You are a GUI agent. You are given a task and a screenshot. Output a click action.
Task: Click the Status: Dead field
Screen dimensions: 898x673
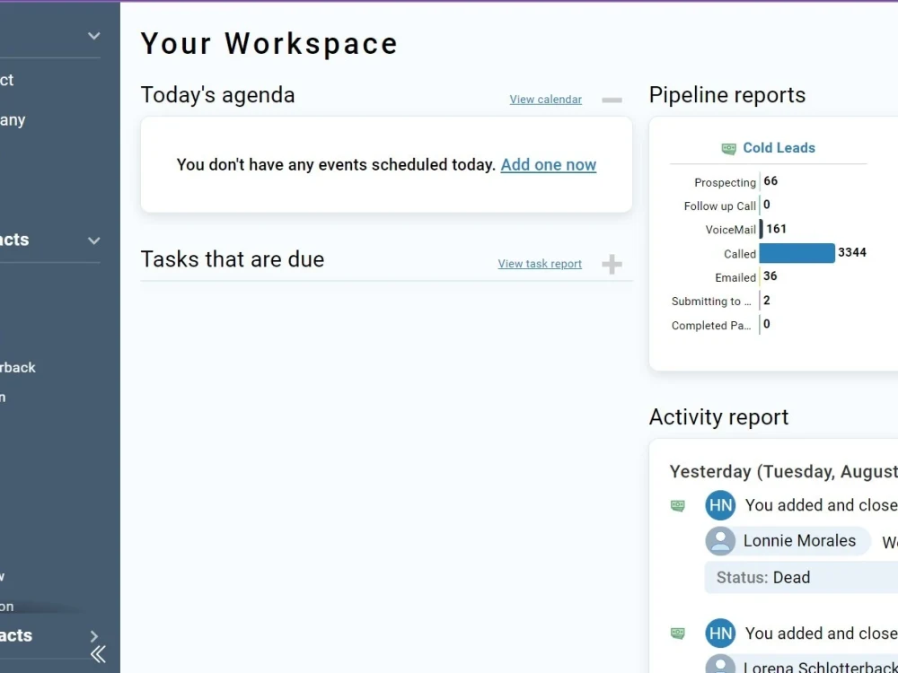(801, 577)
